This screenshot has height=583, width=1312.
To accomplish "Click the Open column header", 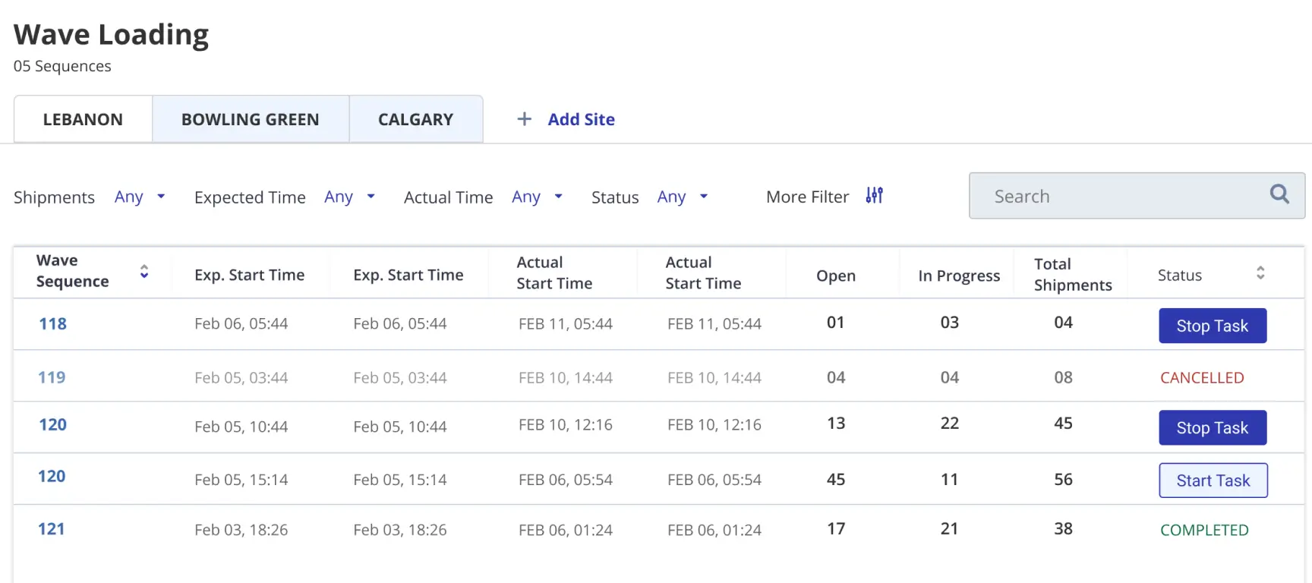I will pos(836,276).
